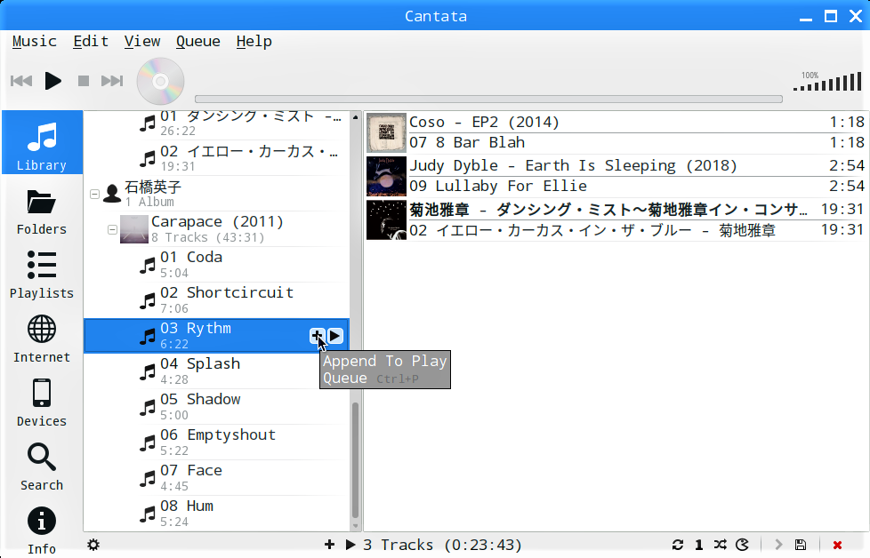Click bottom plus icon to append to queue
Image resolution: width=870 pixels, height=558 pixels.
point(329,545)
